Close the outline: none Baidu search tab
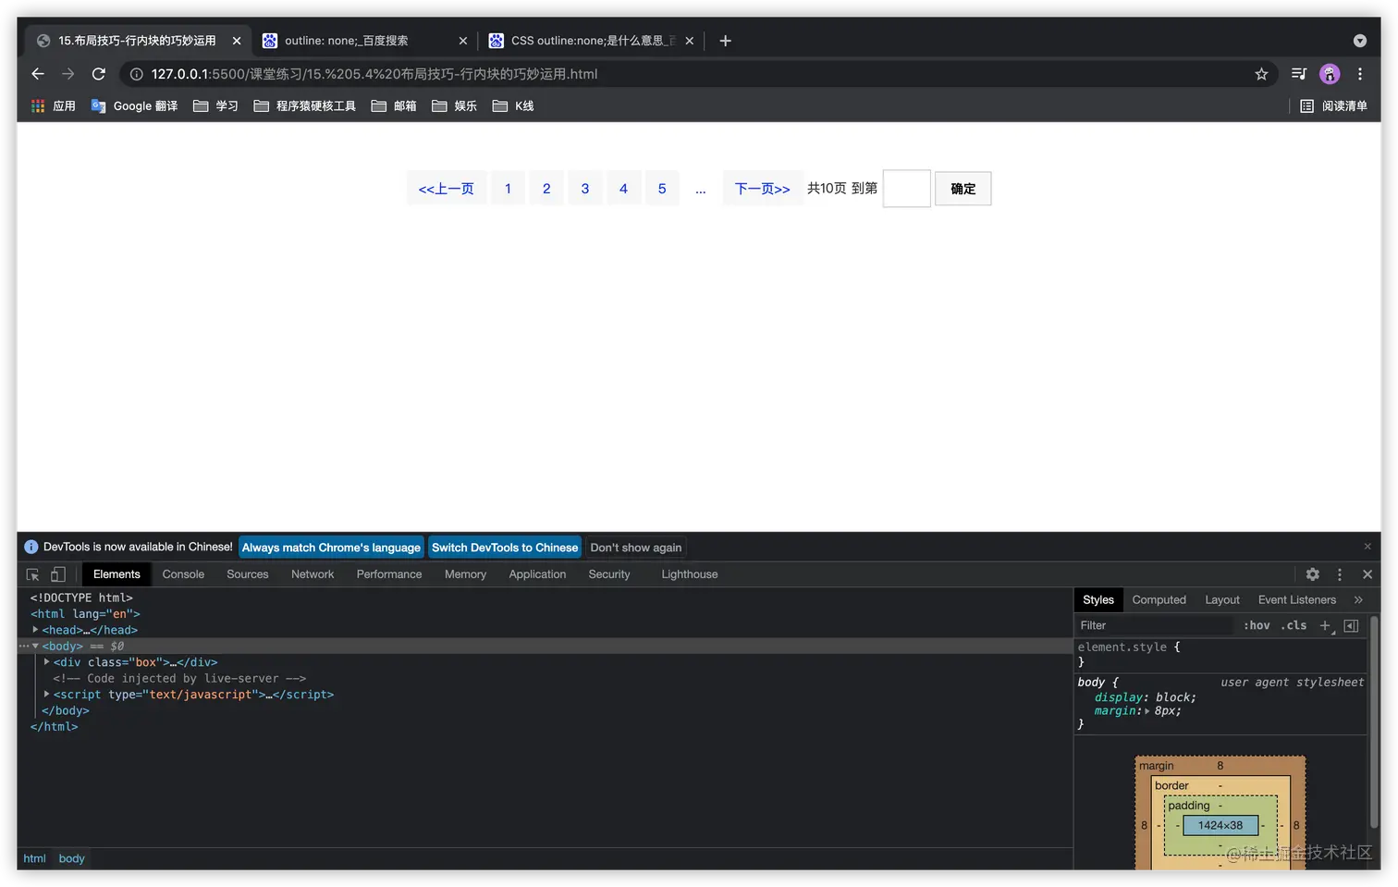The image size is (1398, 887). (463, 41)
